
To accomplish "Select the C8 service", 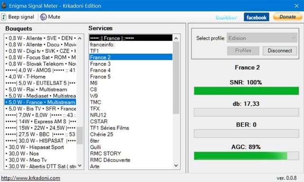I will click(131, 90).
